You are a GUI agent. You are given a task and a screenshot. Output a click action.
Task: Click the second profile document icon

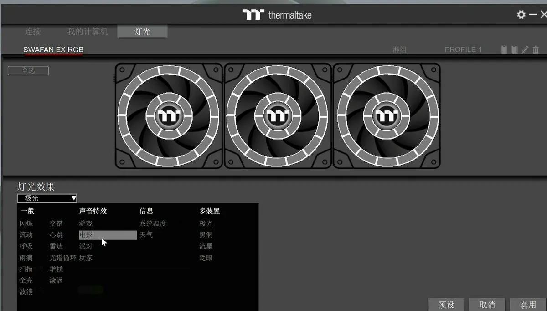click(515, 50)
